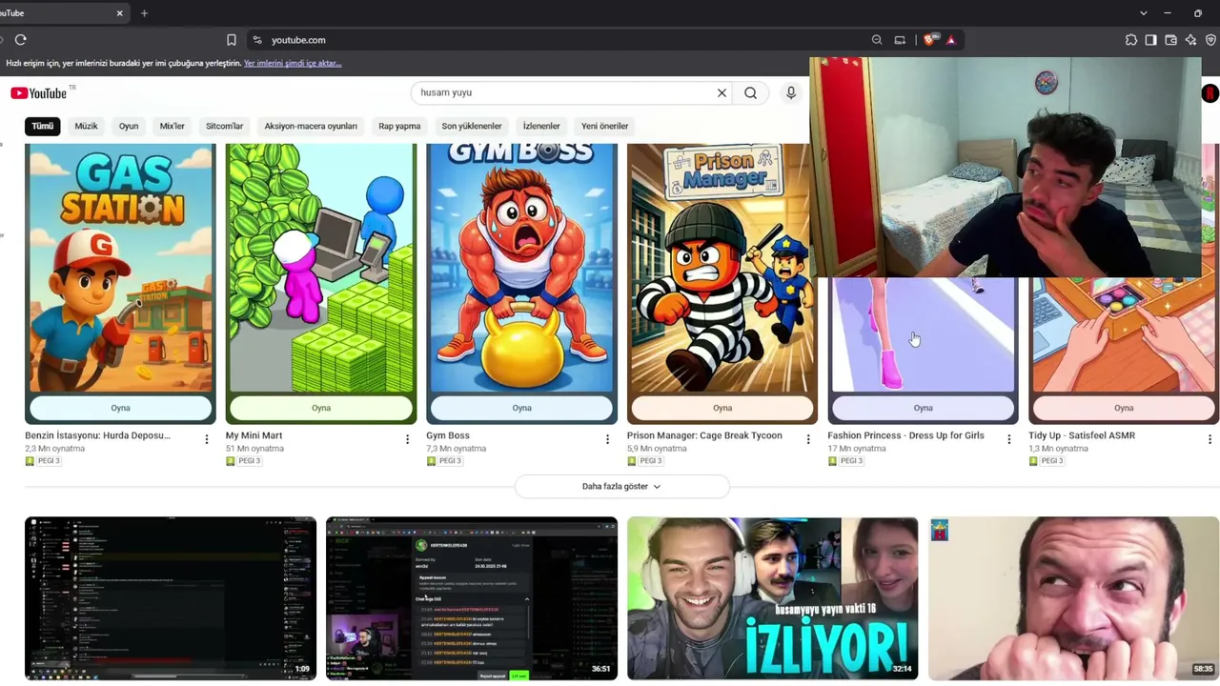Viewport: 1220px width, 686px height.
Task: Click Oyna under Tidy Up
Action: tap(1124, 408)
